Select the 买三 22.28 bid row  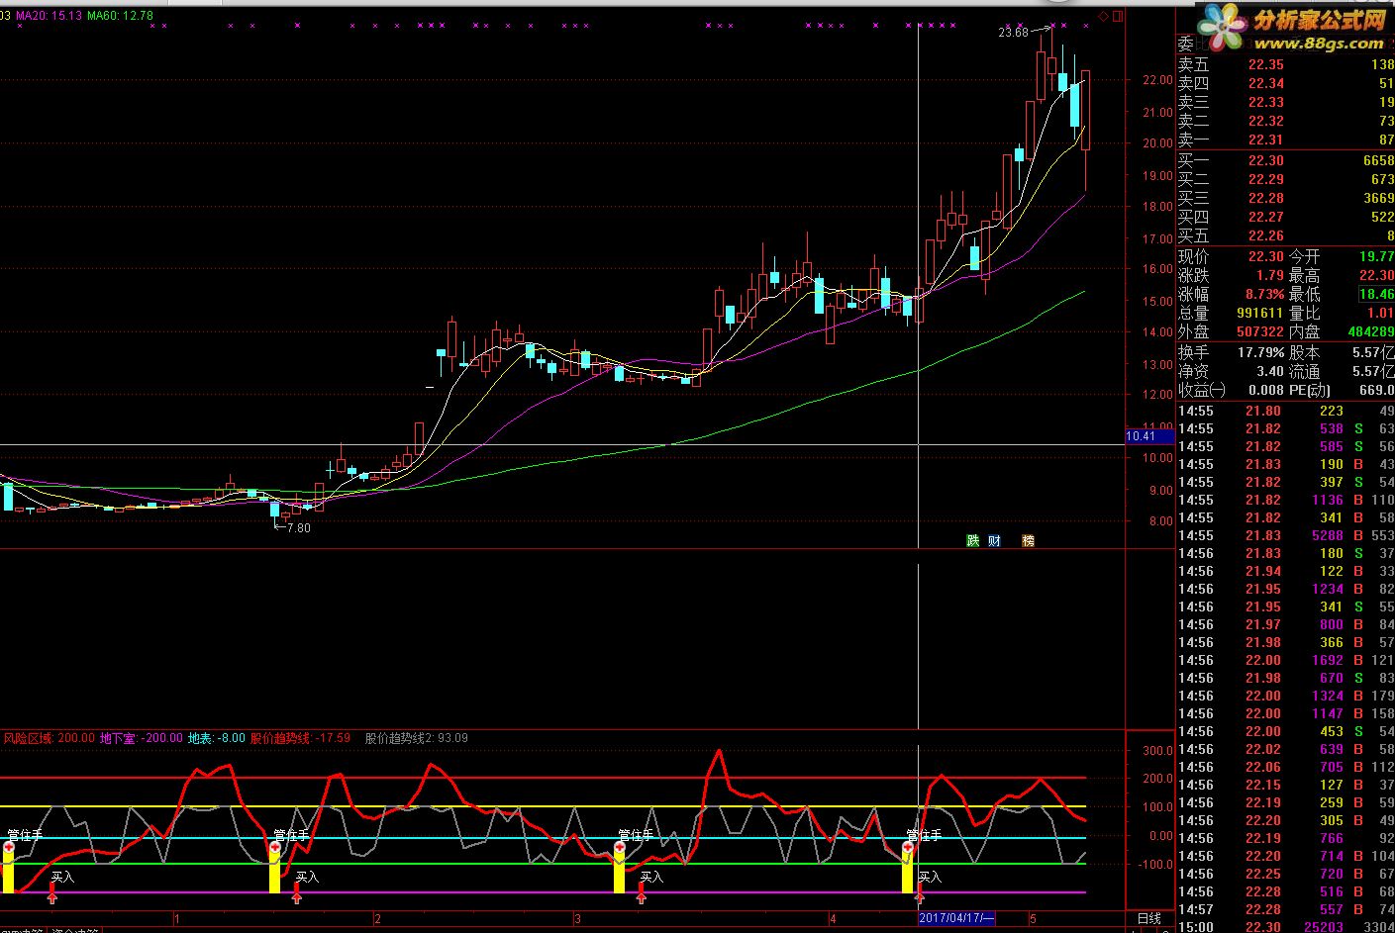(1285, 198)
